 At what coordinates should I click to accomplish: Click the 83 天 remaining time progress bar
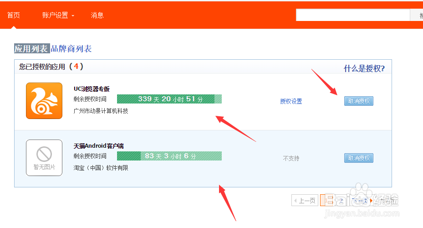pyautogui.click(x=169, y=156)
